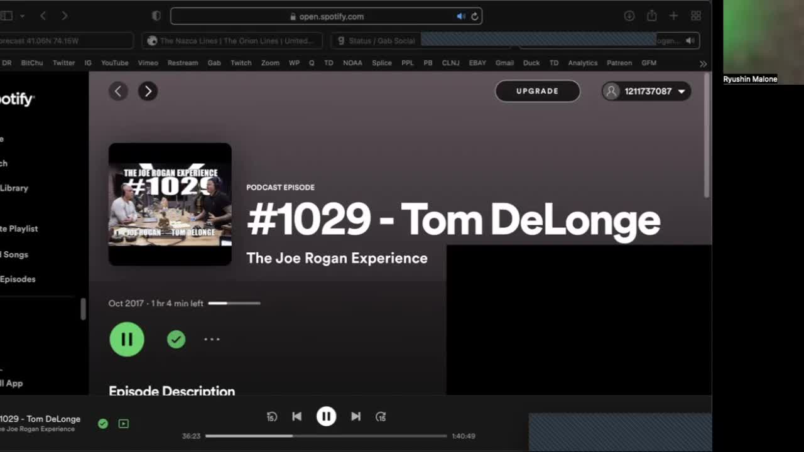The width and height of the screenshot is (804, 452).
Task: Open the GFM bookmark
Action: [649, 63]
